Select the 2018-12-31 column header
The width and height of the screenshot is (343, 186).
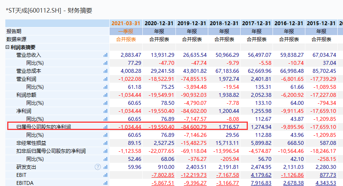pyautogui.click(x=224, y=23)
